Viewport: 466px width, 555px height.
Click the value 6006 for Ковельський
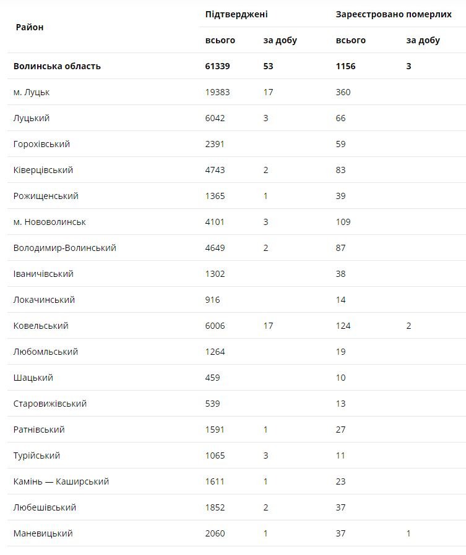[x=215, y=326]
